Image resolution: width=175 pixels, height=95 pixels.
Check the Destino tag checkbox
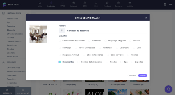click(x=130, y=41)
